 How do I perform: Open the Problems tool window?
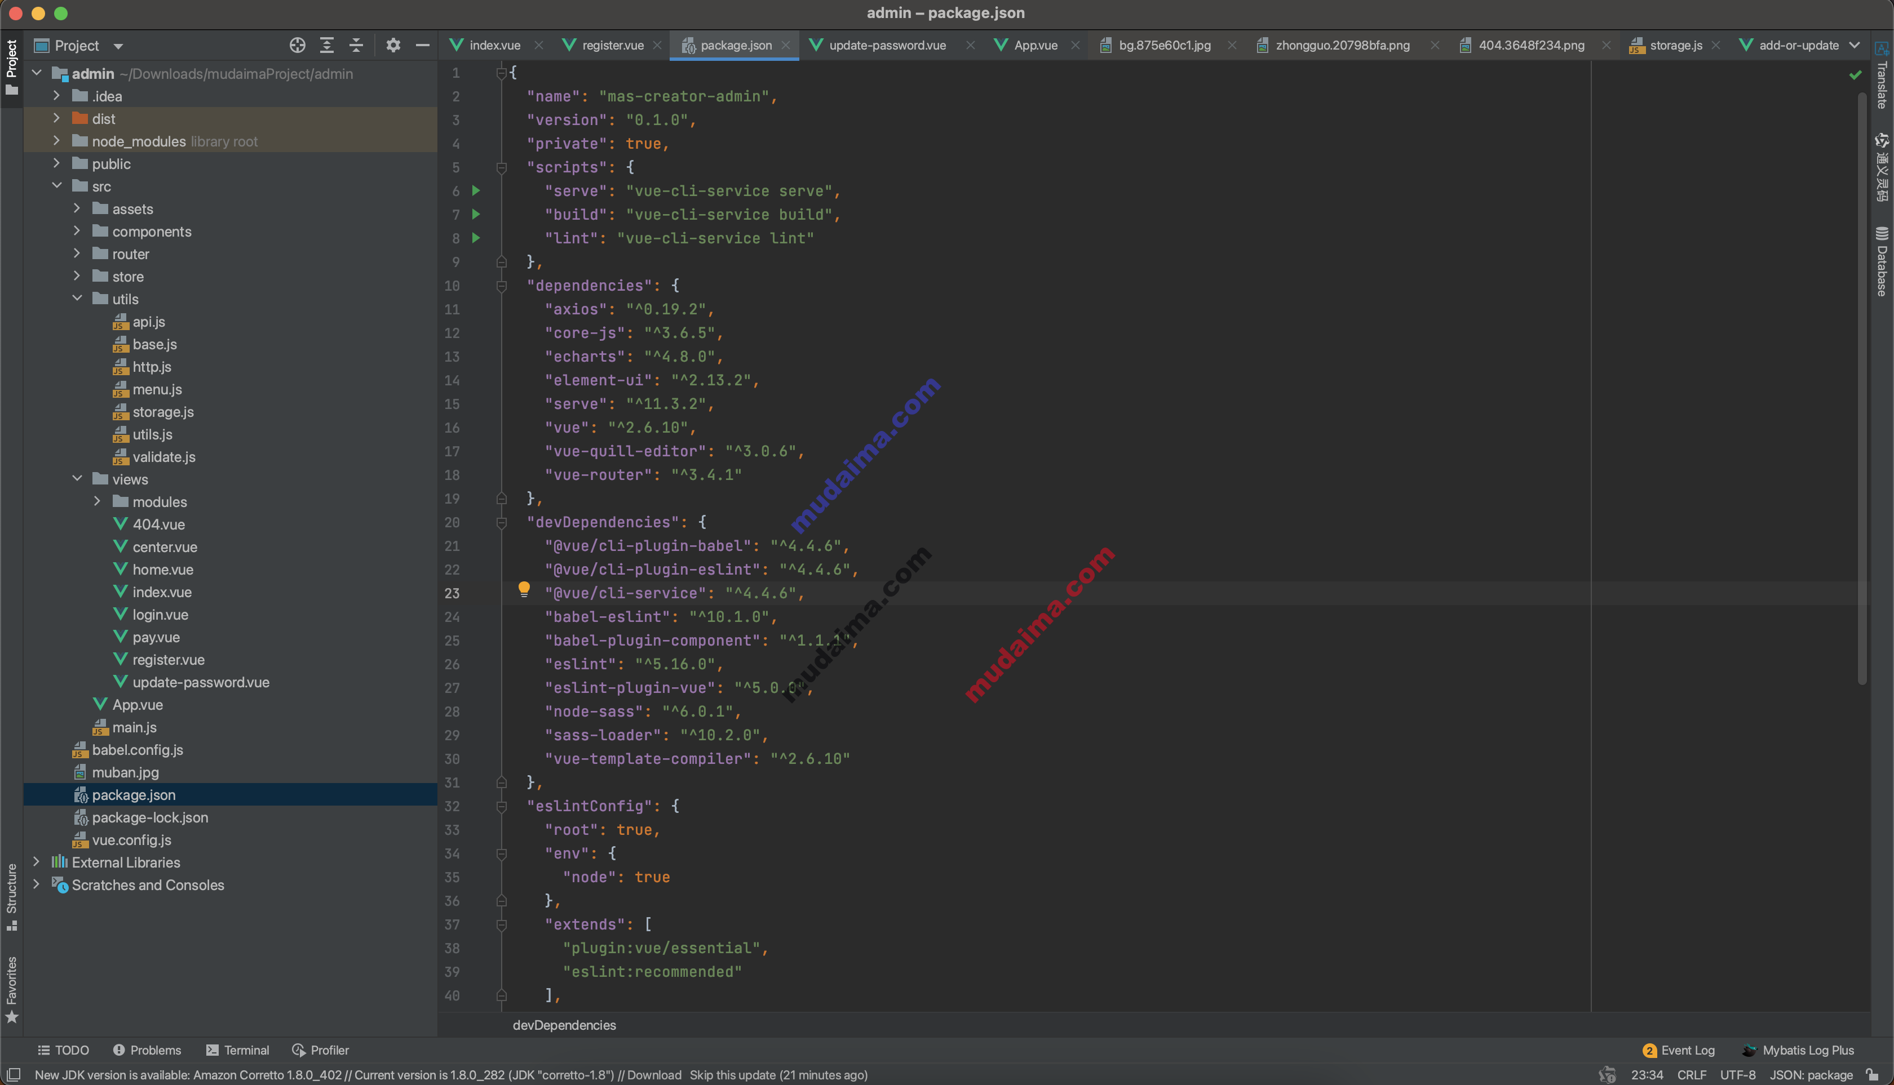click(147, 1050)
